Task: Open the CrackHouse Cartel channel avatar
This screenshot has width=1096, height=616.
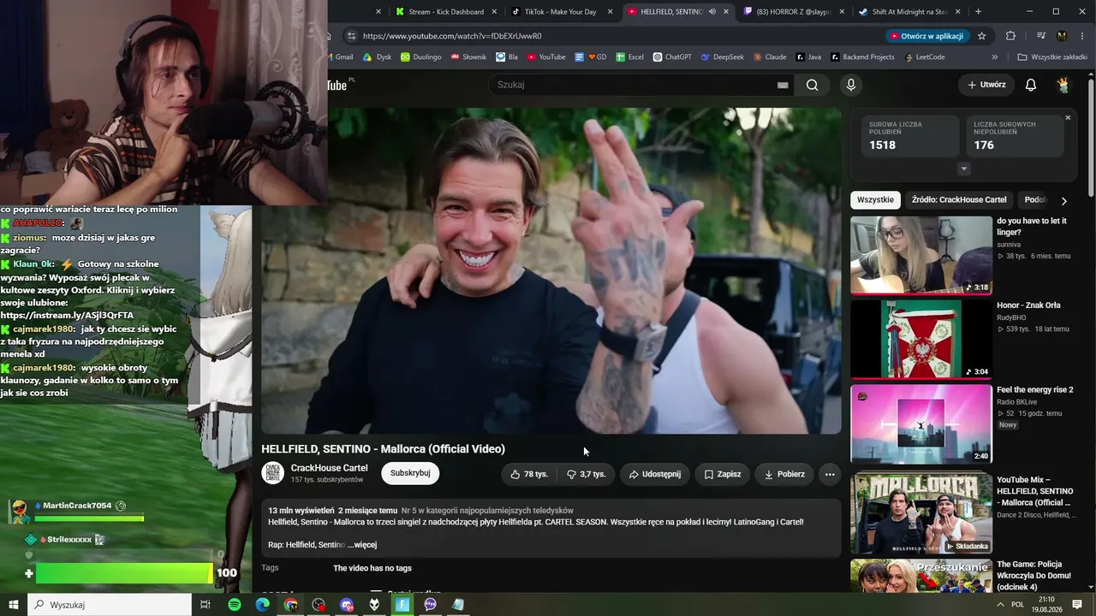Action: tap(272, 473)
